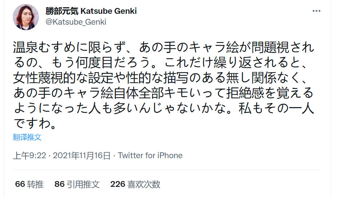338x197 pixels.
Task: Show quote tweets via 引用推文 label
Action: [x=83, y=184]
